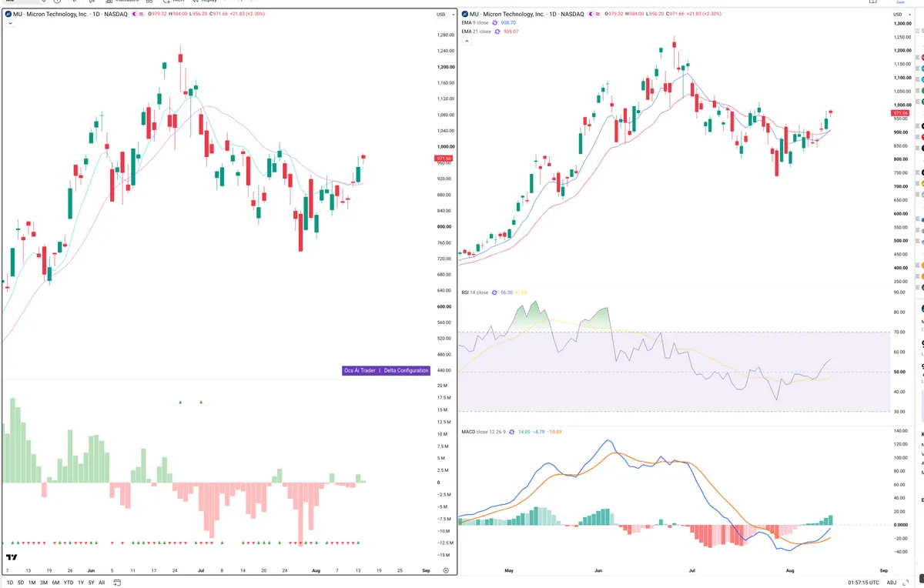Click the layout setup icon beside Save
924x588 pixels.
point(873,2)
